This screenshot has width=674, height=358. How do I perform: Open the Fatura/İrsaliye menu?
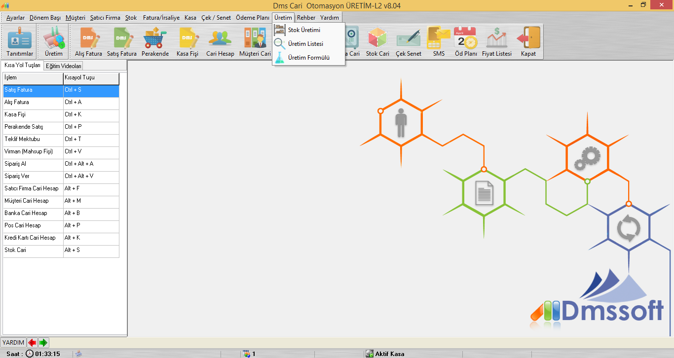pos(161,18)
